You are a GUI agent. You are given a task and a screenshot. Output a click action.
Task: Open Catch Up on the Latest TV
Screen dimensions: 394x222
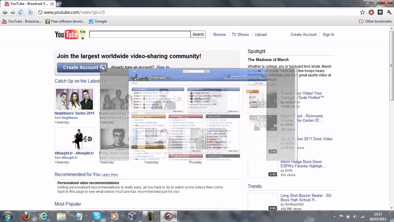tap(81, 81)
